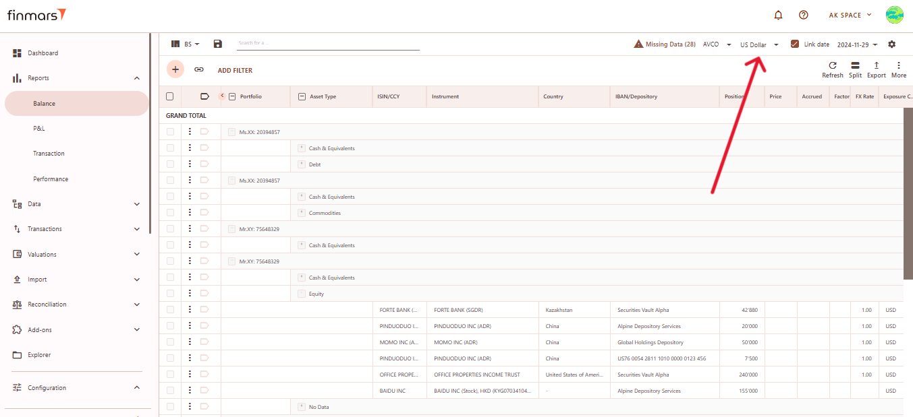The image size is (913, 417).
Task: Click the round plus add button
Action: tap(175, 69)
